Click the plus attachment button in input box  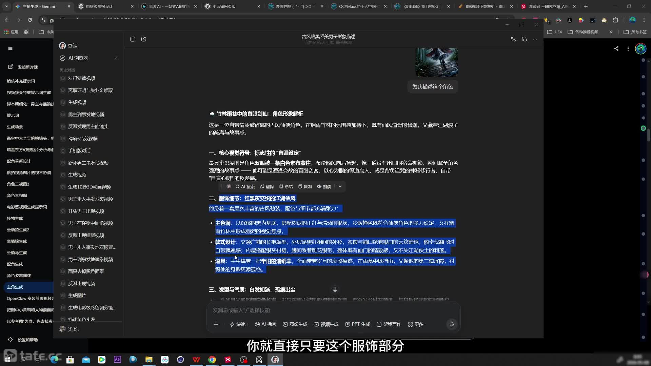coord(216,324)
